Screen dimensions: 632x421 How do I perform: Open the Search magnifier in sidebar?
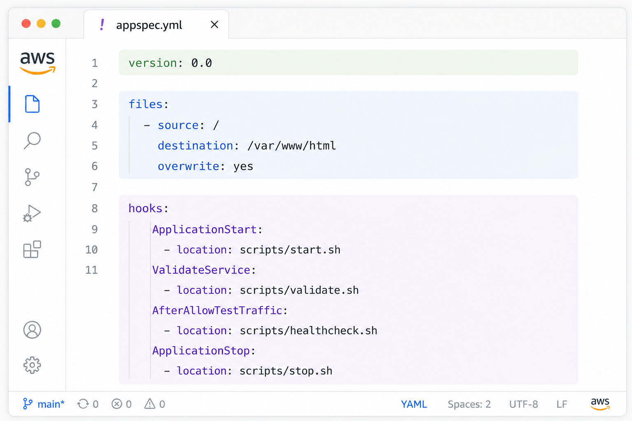pyautogui.click(x=32, y=140)
